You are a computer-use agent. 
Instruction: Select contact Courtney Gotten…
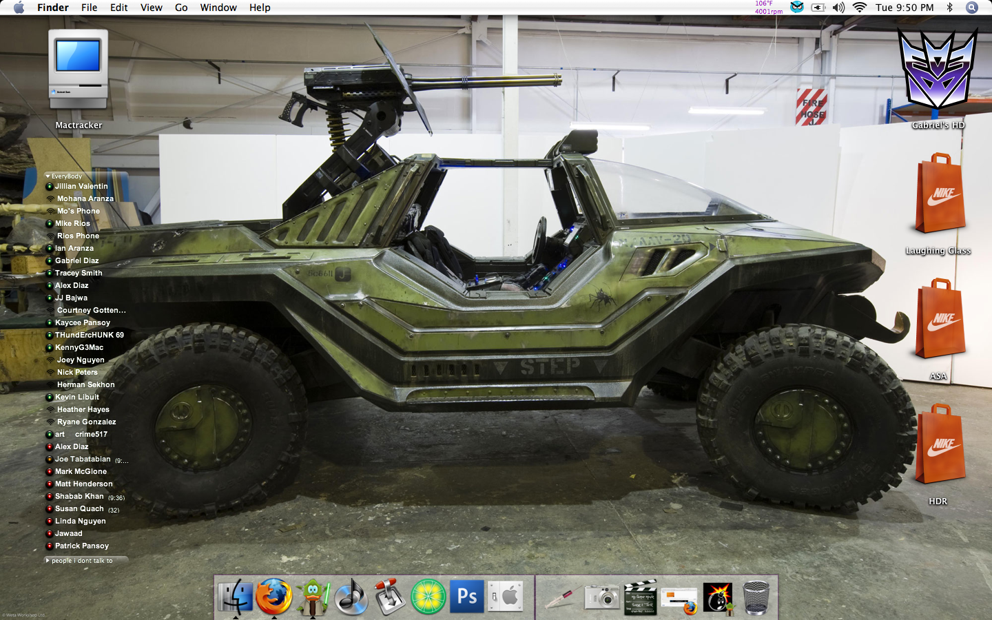point(92,310)
